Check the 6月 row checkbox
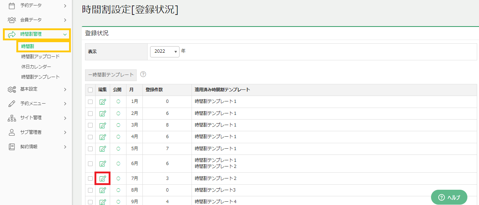This screenshot has height=205, width=479. (x=90, y=163)
